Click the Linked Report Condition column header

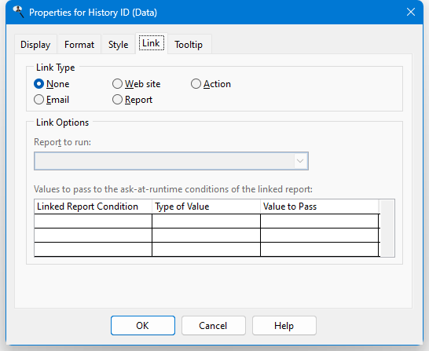coord(93,207)
